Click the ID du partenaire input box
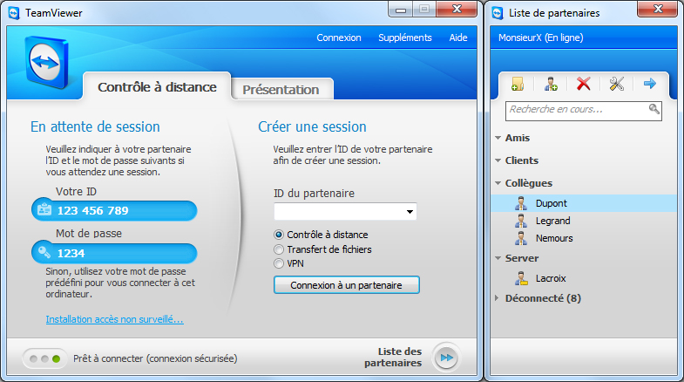 point(345,212)
